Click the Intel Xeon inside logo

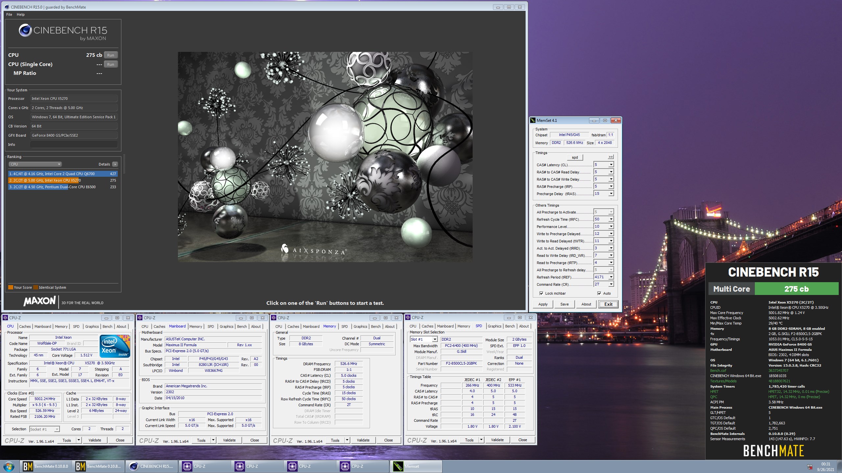[x=115, y=346]
